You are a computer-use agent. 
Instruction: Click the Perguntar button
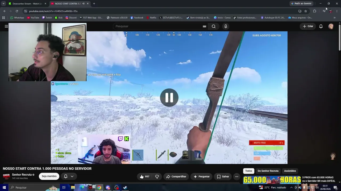click(201, 177)
